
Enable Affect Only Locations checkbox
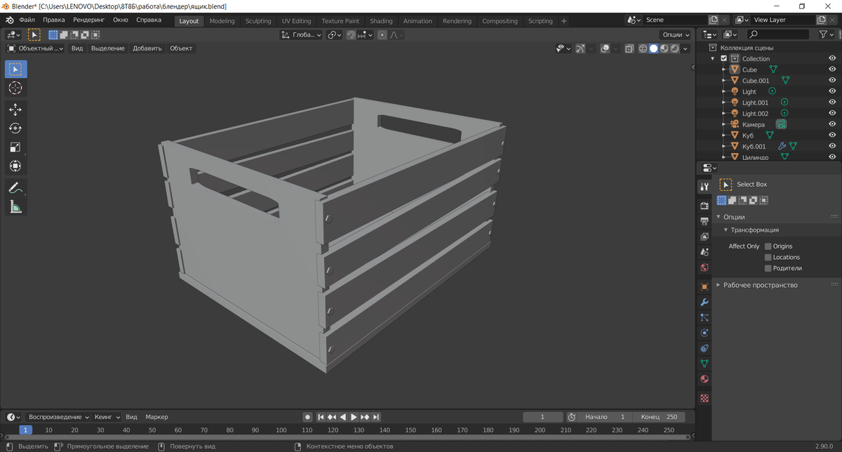point(768,258)
